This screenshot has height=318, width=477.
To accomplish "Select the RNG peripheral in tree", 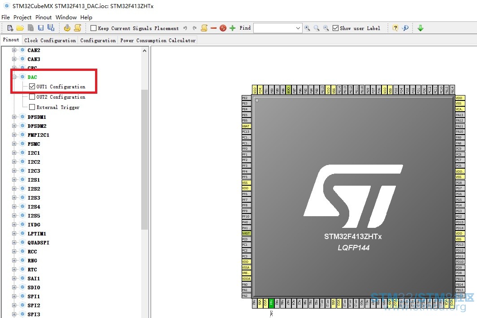I will (32, 261).
